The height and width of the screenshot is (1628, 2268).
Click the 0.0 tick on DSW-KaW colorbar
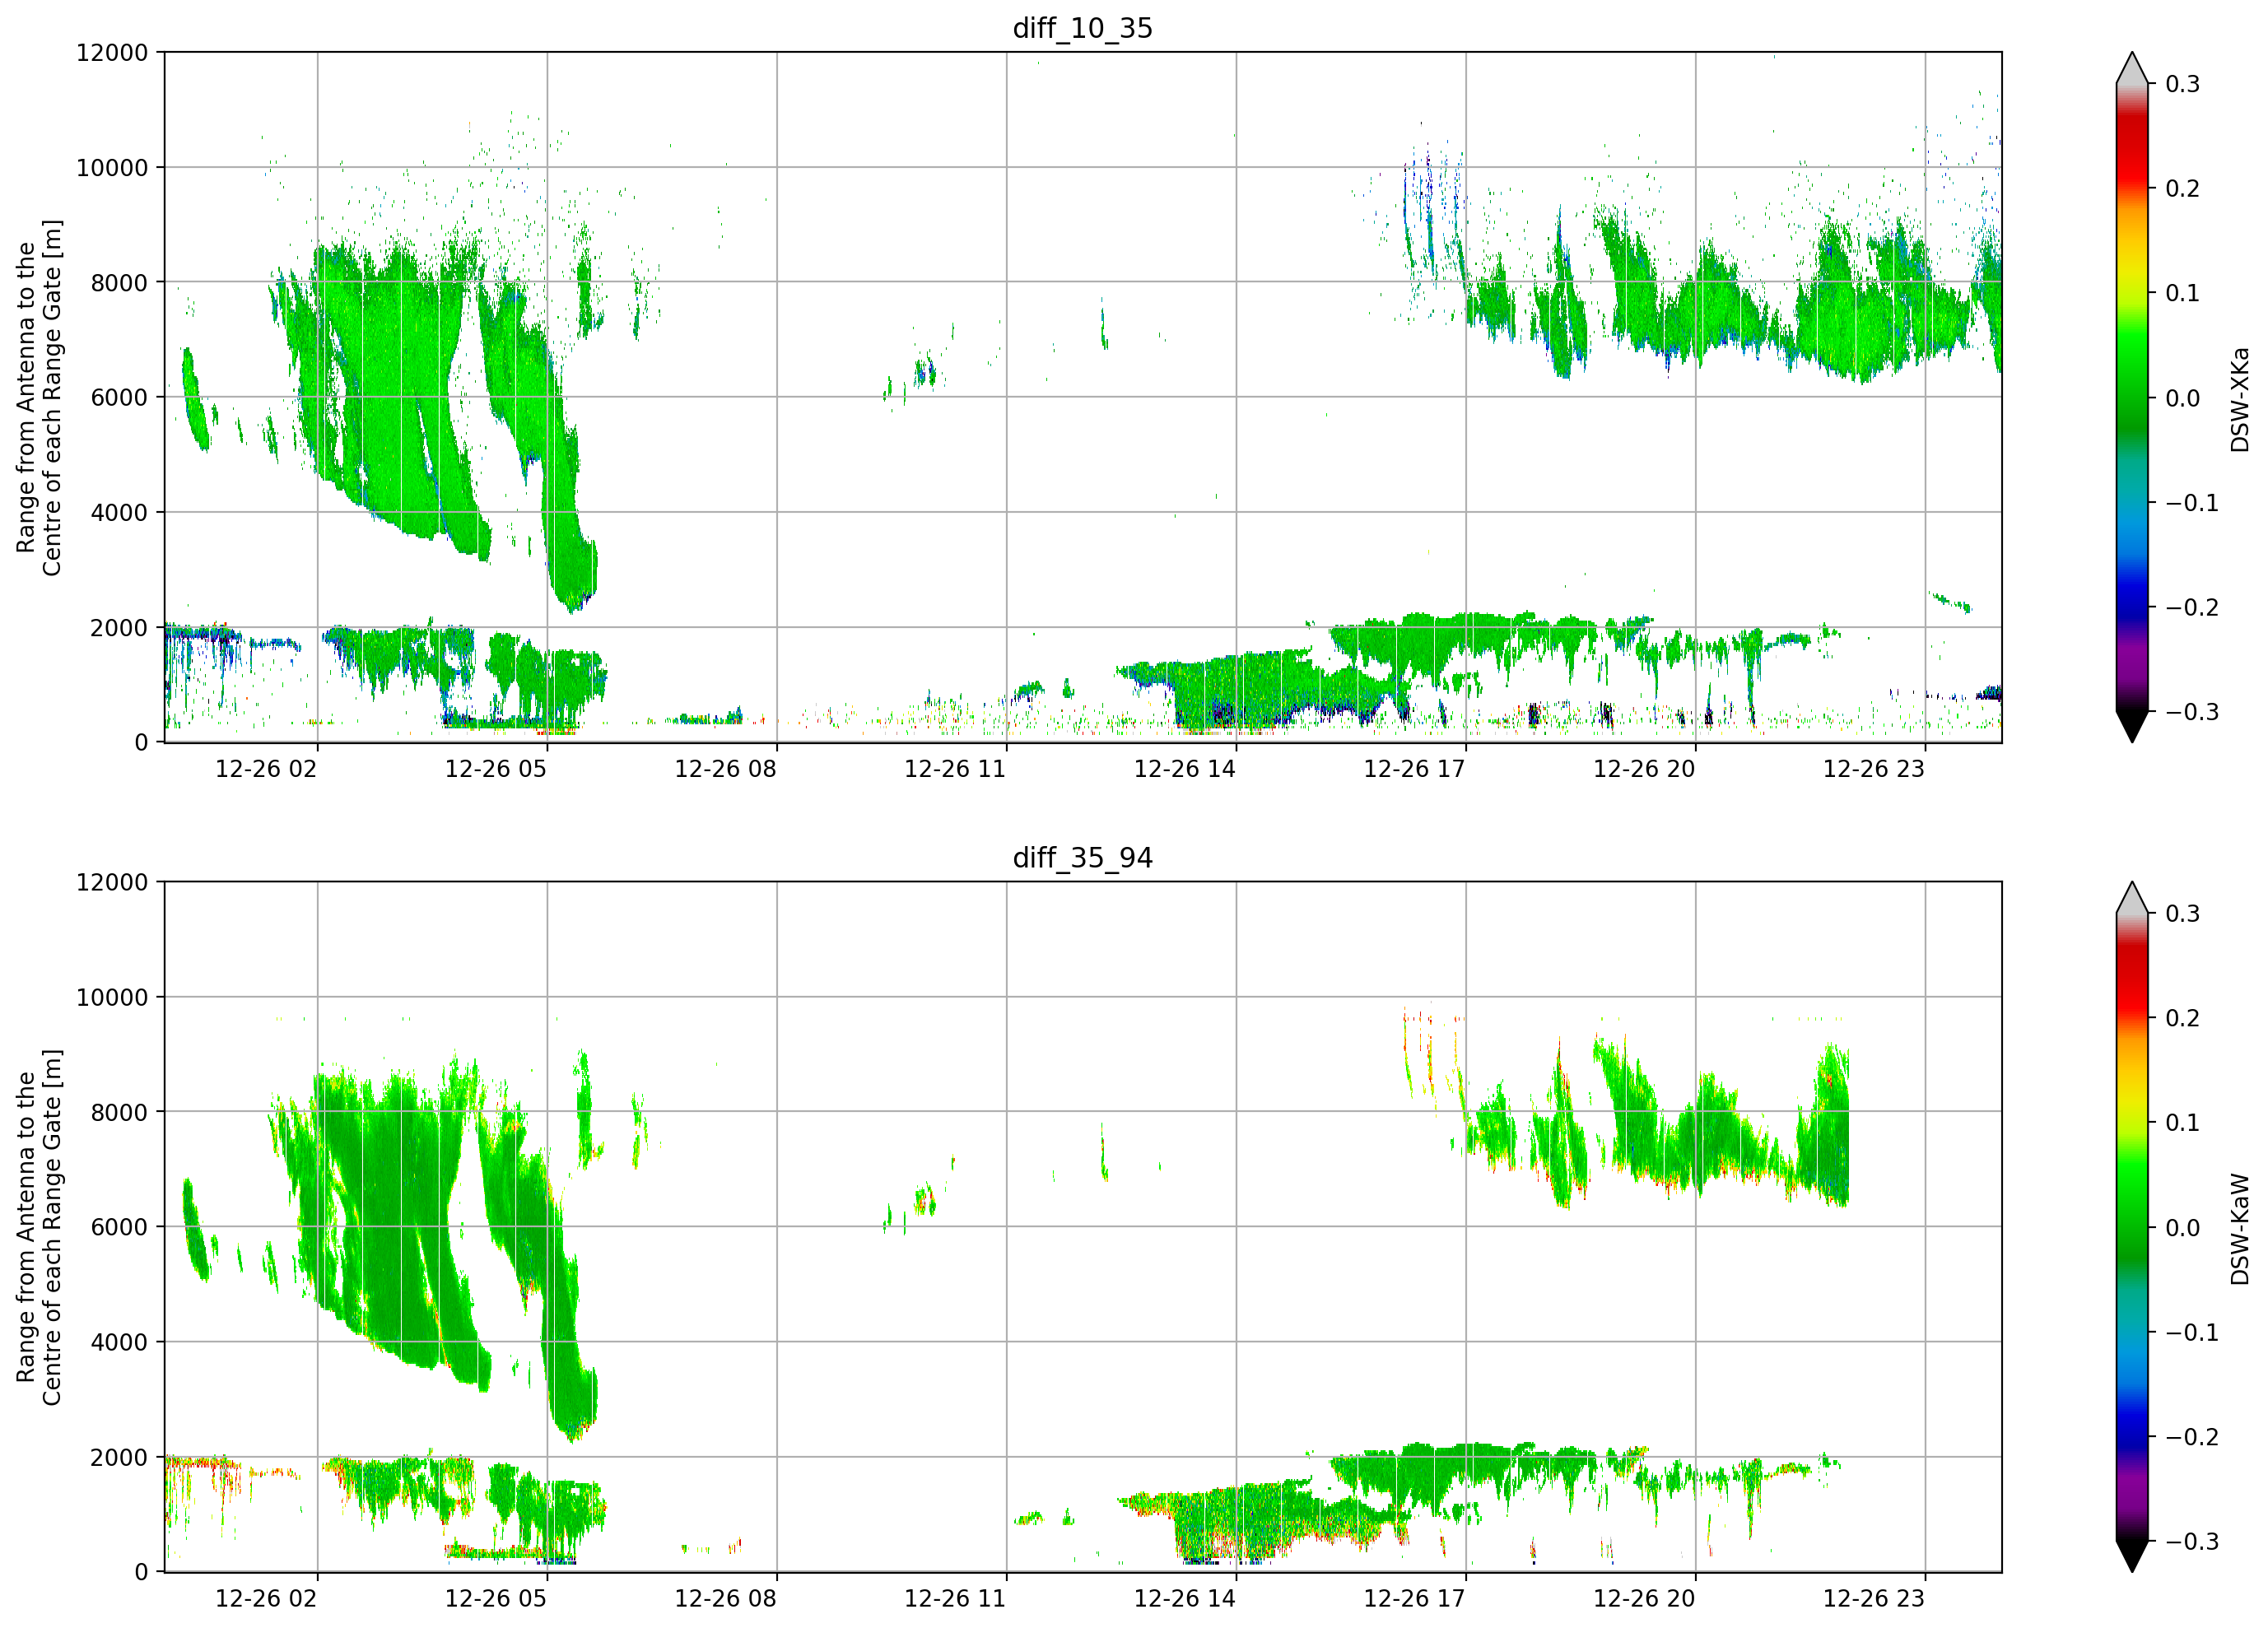coord(2183,1228)
